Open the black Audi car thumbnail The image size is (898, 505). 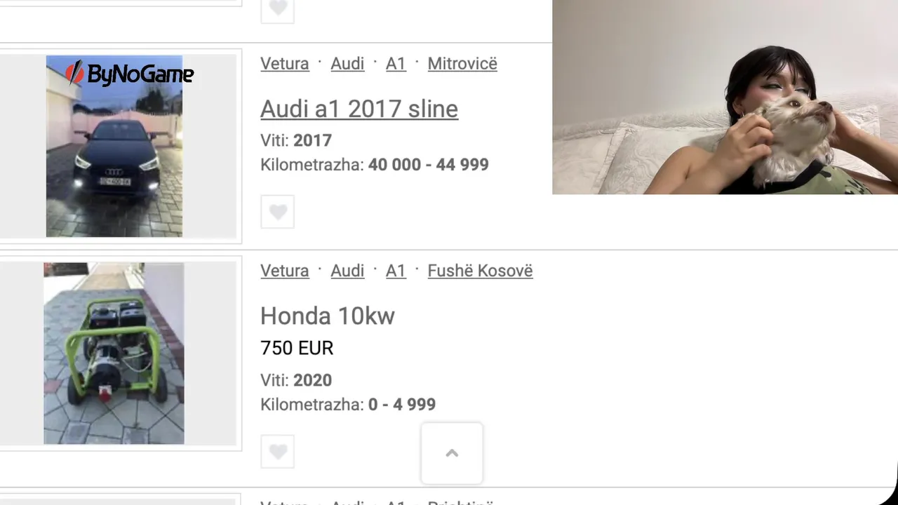(114, 146)
